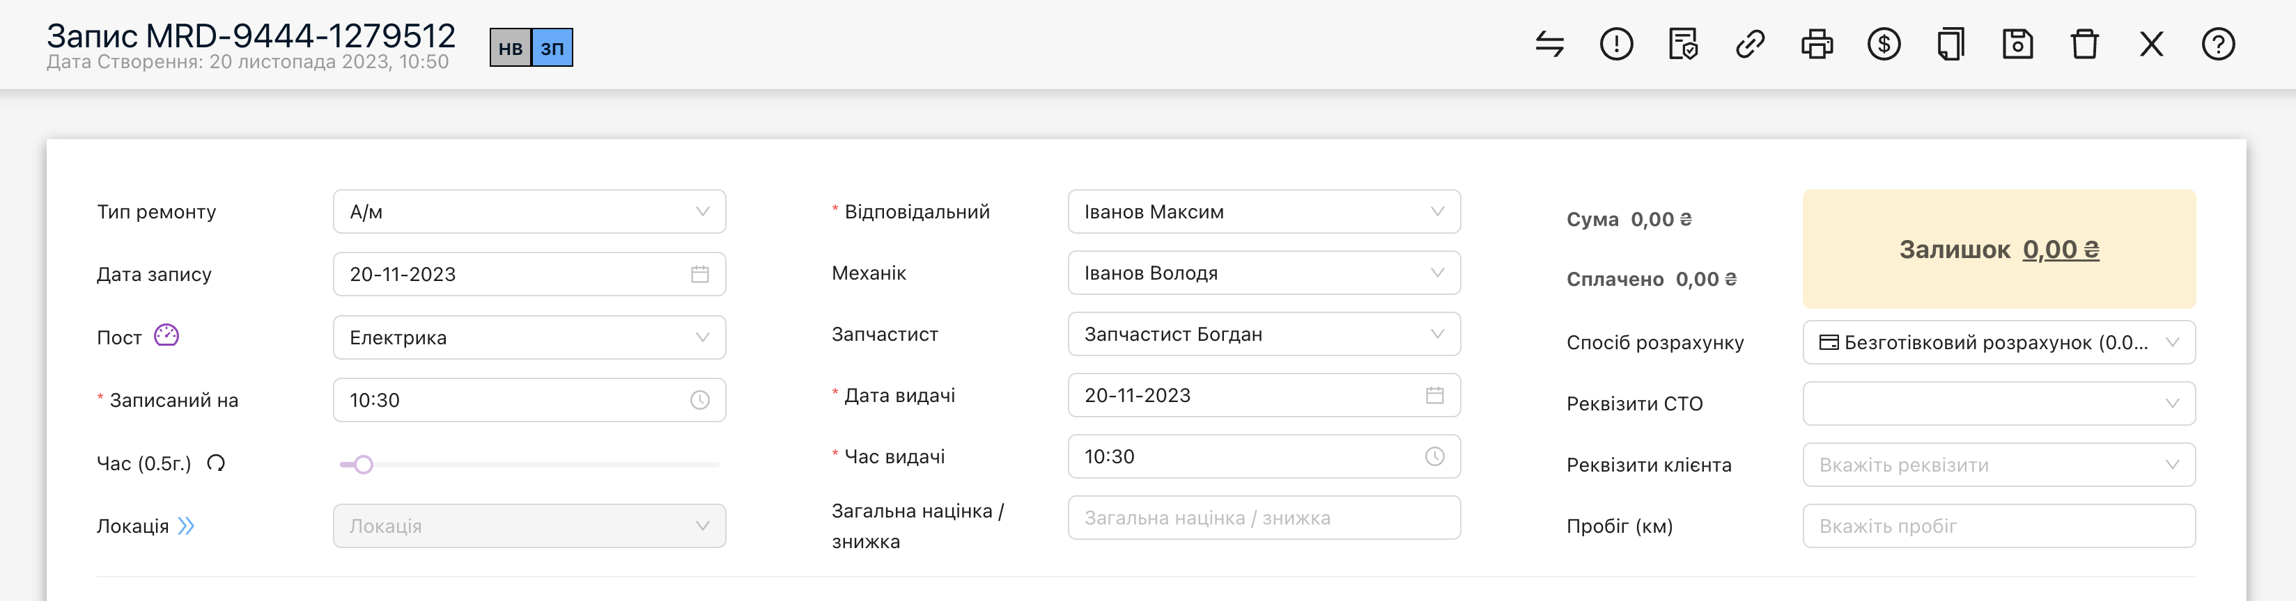2296x601 pixels.
Task: Click the Запис MRD-9444-1279512 title
Action: click(251, 35)
